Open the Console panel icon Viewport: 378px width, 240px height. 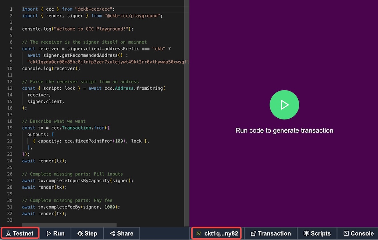pyautogui.click(x=346, y=233)
